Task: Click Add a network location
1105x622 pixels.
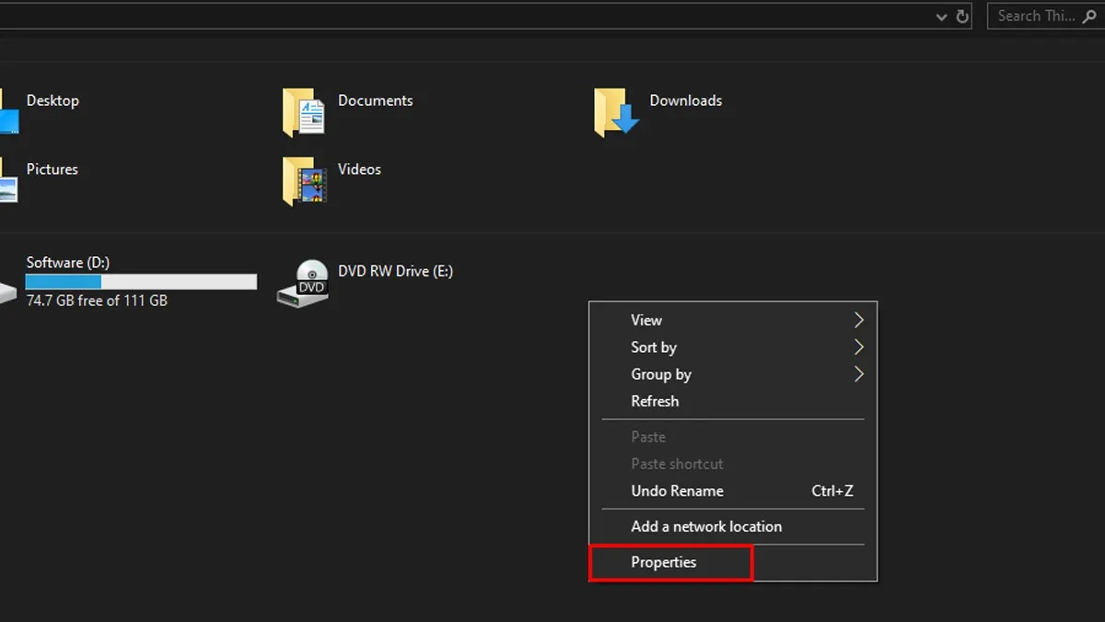Action: 706,526
